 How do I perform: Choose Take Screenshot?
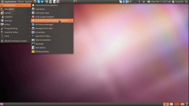pos(52,40)
